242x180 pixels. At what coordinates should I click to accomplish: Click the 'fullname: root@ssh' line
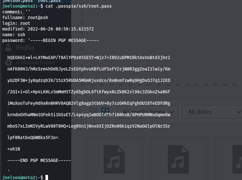(25, 17)
